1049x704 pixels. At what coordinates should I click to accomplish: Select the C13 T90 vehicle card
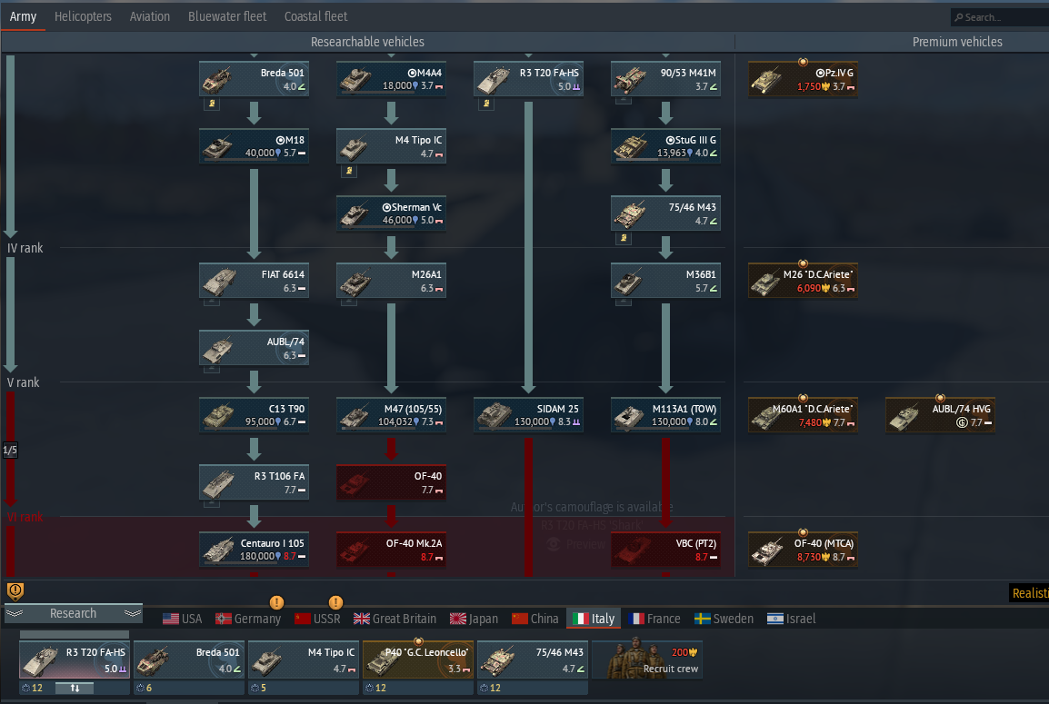click(255, 415)
